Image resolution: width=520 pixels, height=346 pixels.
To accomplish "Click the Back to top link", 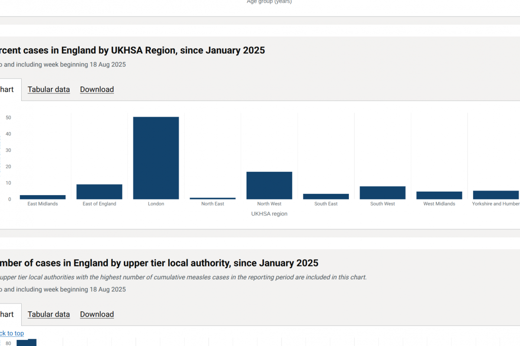I will (x=12, y=333).
